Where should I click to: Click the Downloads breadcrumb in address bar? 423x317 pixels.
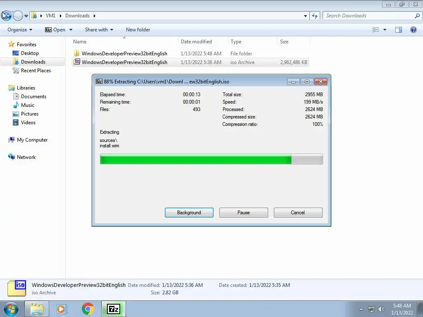pyautogui.click(x=77, y=16)
